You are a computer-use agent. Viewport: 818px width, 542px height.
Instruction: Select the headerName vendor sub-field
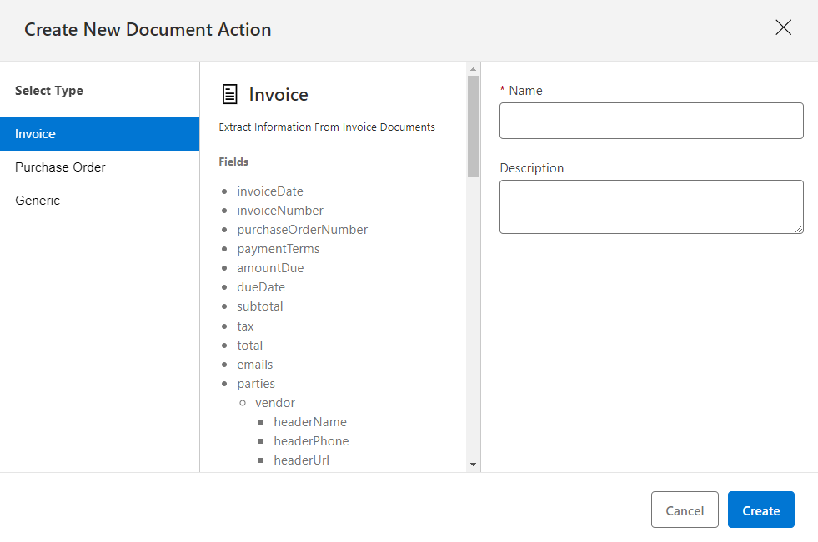click(x=309, y=421)
